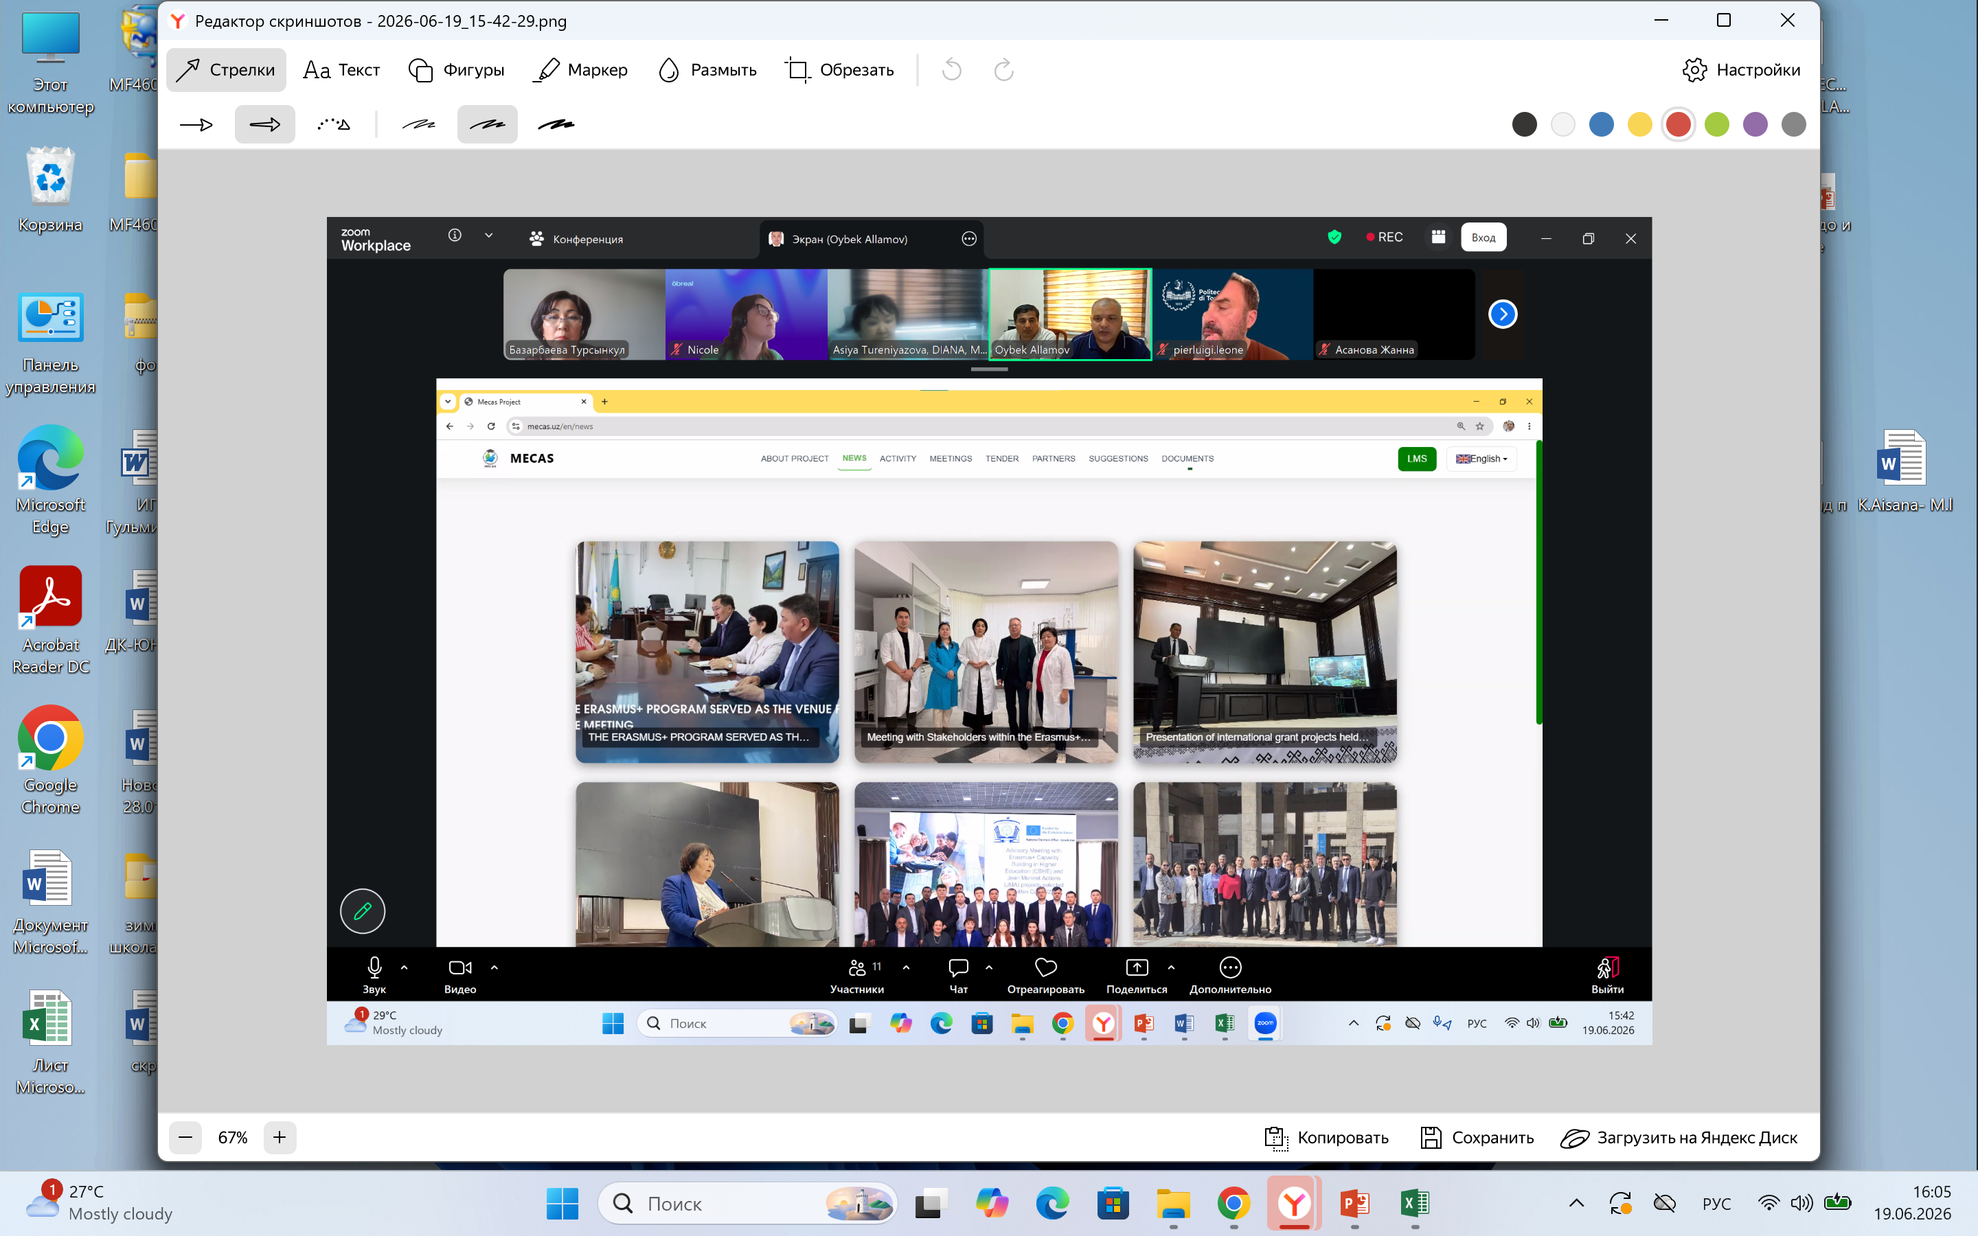The width and height of the screenshot is (1978, 1236).
Task: Click the Windows taskbar Поиск search box
Action: click(747, 1203)
